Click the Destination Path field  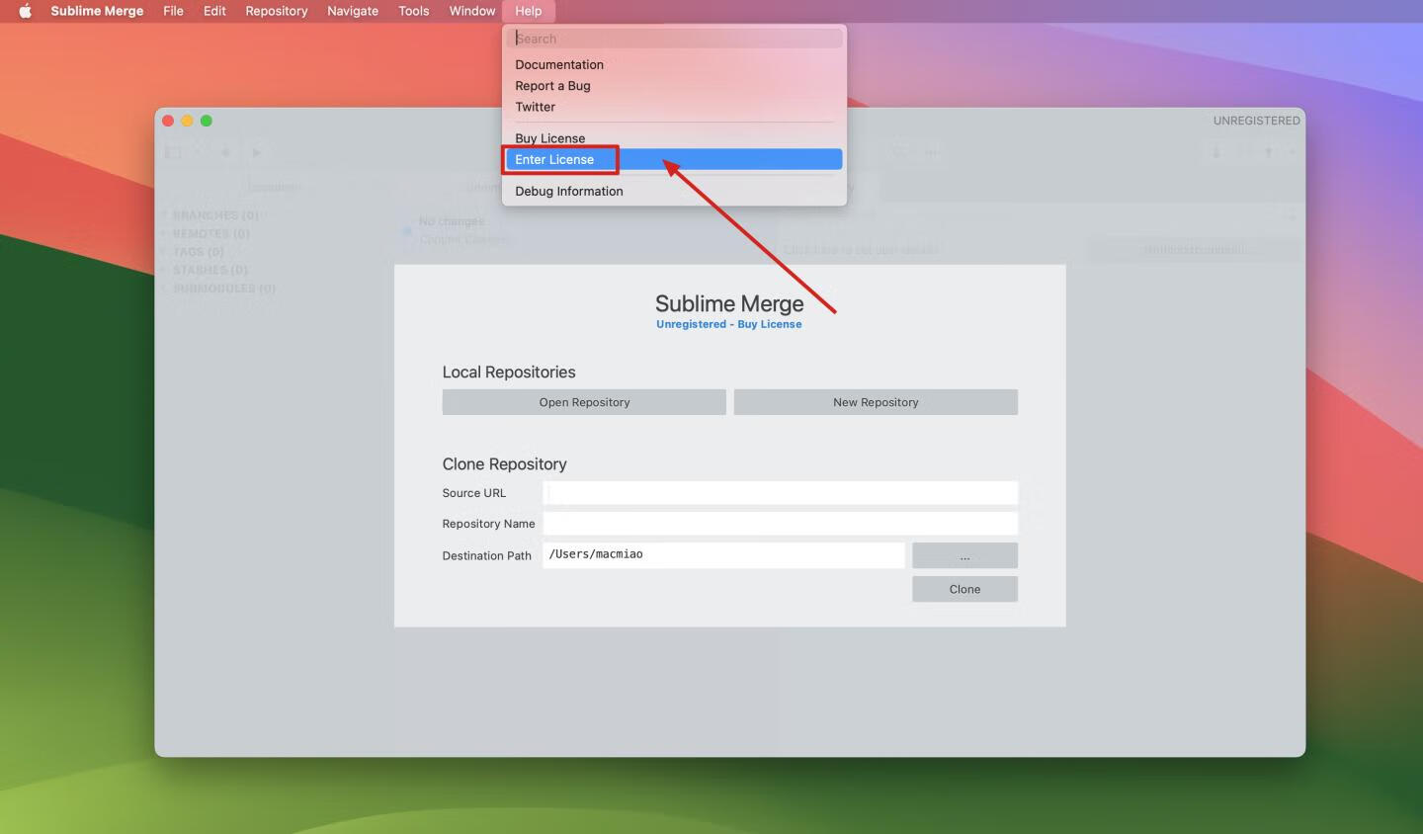pyautogui.click(x=723, y=555)
